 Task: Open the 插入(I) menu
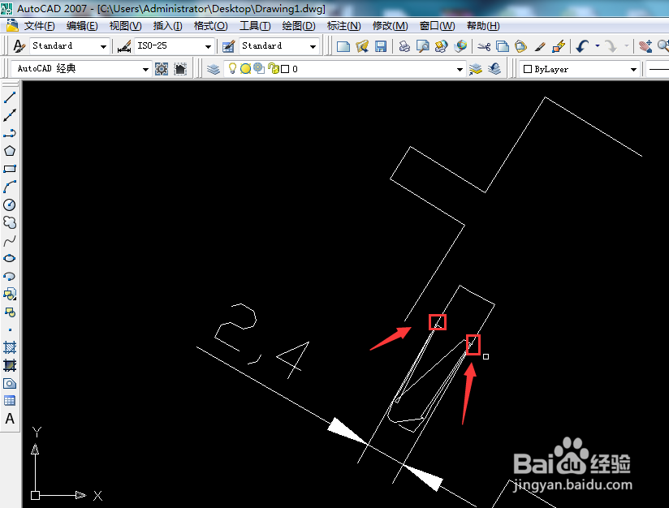tap(168, 26)
